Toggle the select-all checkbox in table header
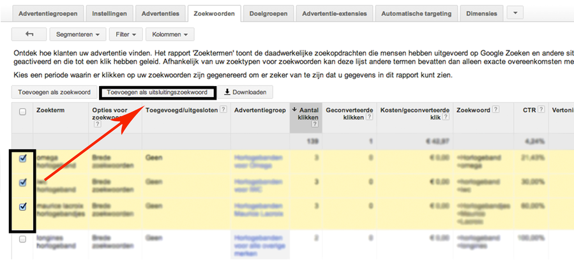 point(23,112)
